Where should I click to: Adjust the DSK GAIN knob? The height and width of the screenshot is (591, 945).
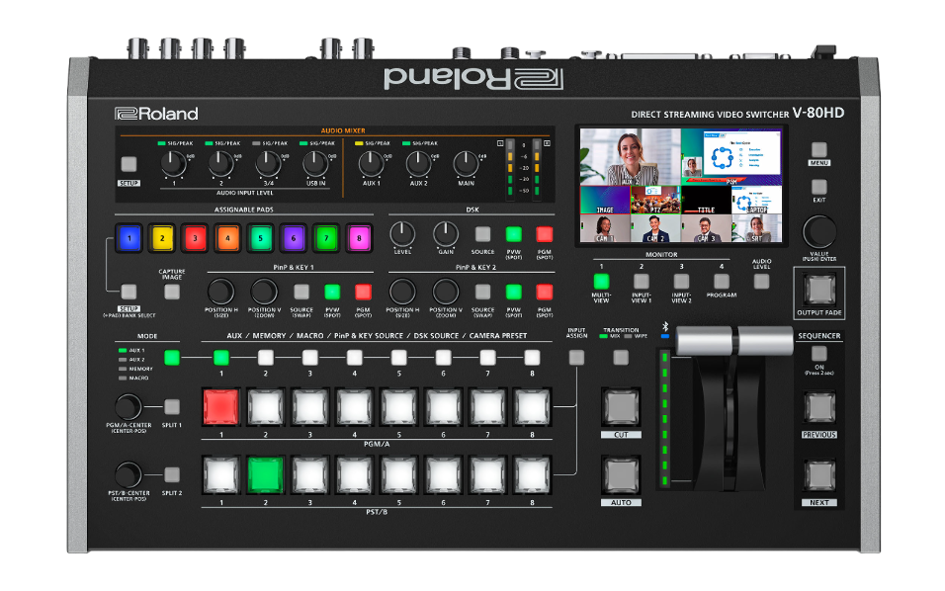coord(446,234)
